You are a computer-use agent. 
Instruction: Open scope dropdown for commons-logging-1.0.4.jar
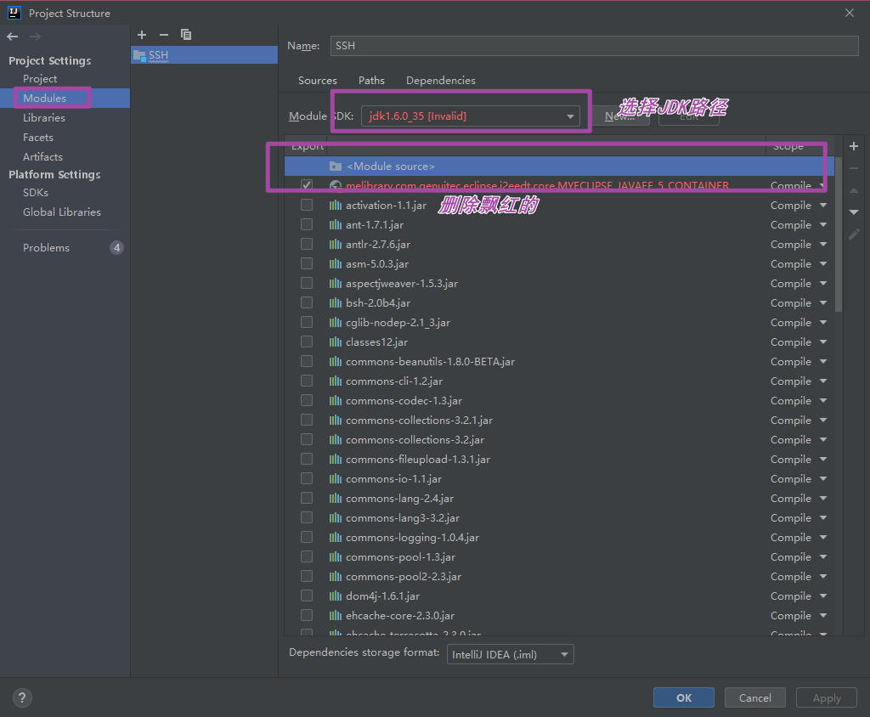pyautogui.click(x=823, y=537)
